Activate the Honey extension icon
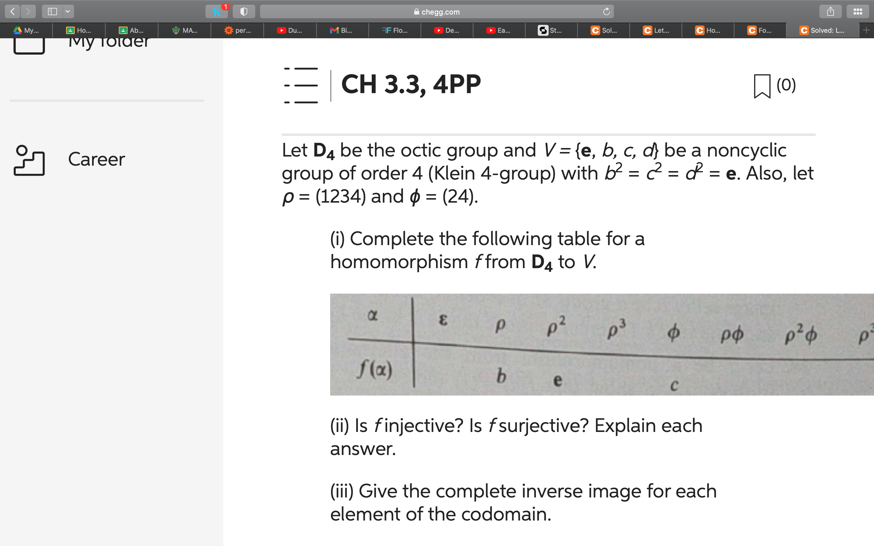This screenshot has width=874, height=546. point(217,11)
